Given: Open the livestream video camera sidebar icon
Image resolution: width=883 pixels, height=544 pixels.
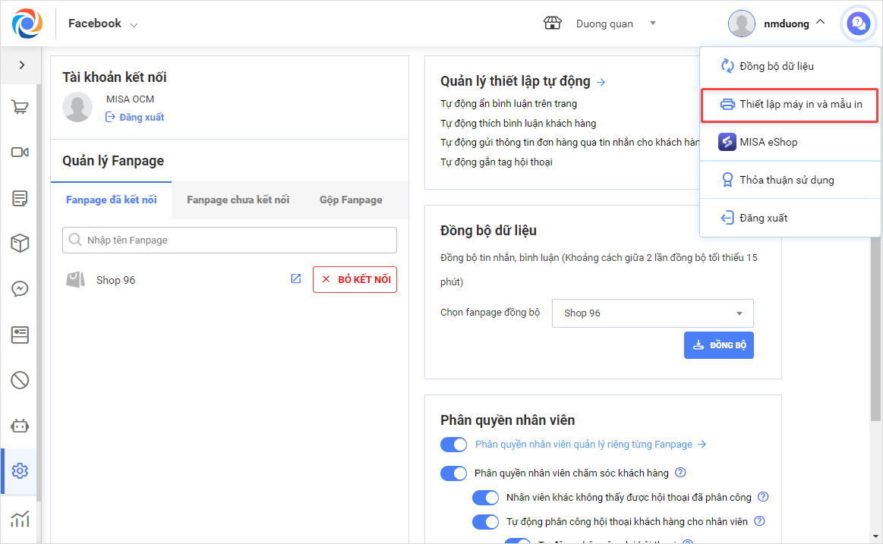Looking at the screenshot, I should point(20,153).
